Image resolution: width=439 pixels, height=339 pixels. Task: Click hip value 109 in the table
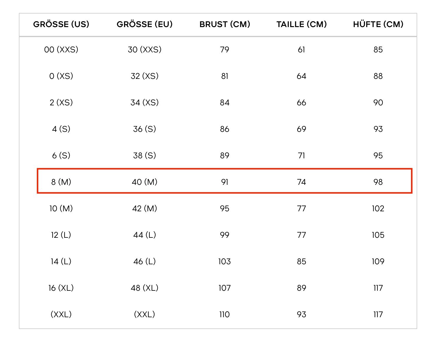(378, 261)
